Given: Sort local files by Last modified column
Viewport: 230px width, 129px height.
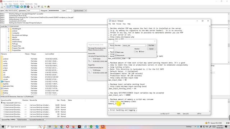Looking at the screenshot, I should (50, 54).
